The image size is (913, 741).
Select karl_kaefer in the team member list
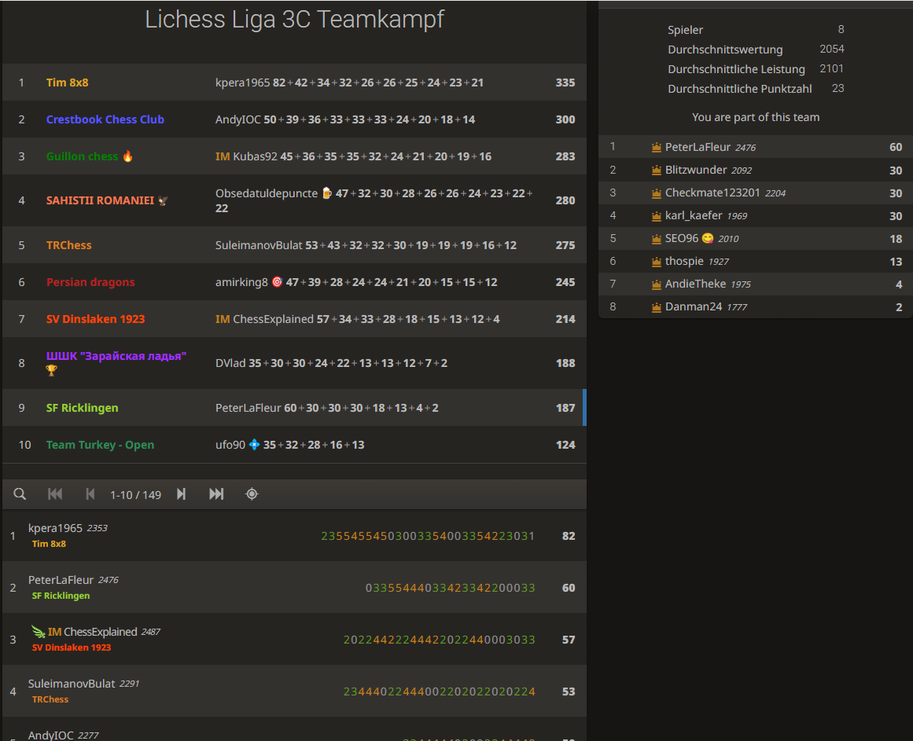coord(694,216)
